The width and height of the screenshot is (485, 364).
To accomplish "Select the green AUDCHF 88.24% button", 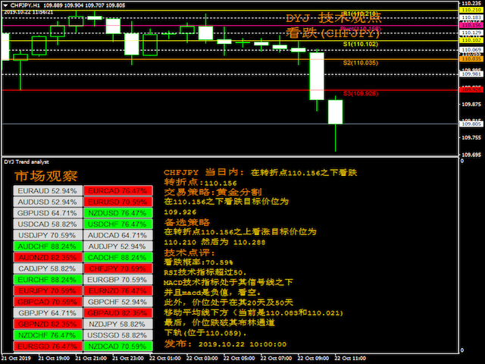I will click(47, 246).
